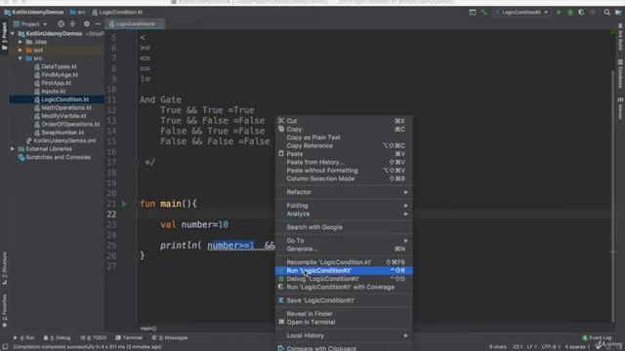Open Structure side tool window
The image size is (625, 351).
(4, 268)
